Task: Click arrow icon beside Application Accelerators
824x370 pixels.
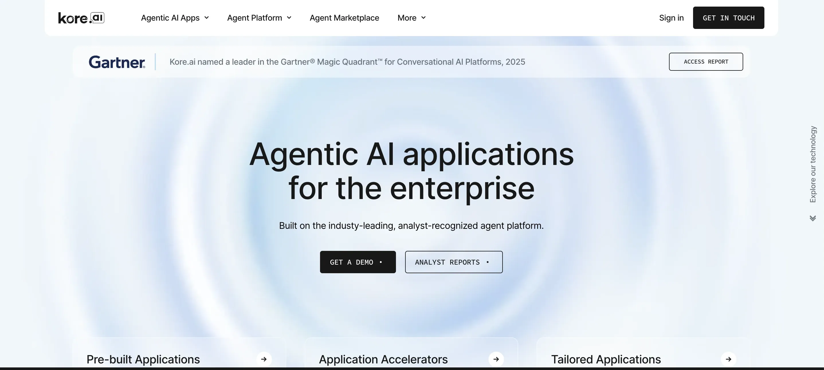Action: pyautogui.click(x=496, y=359)
